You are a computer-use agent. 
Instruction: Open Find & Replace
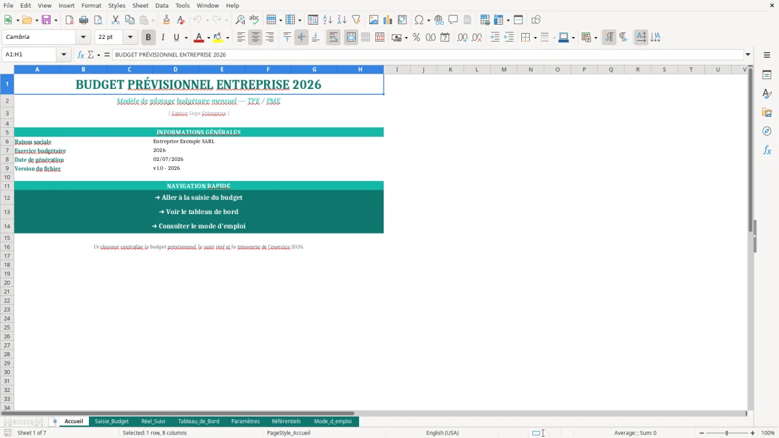tap(240, 20)
